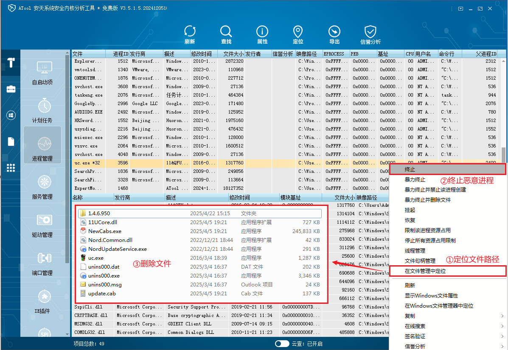508x350 pixels.
Task: Sort modules by 名称 column header
Action: click(x=93, y=197)
